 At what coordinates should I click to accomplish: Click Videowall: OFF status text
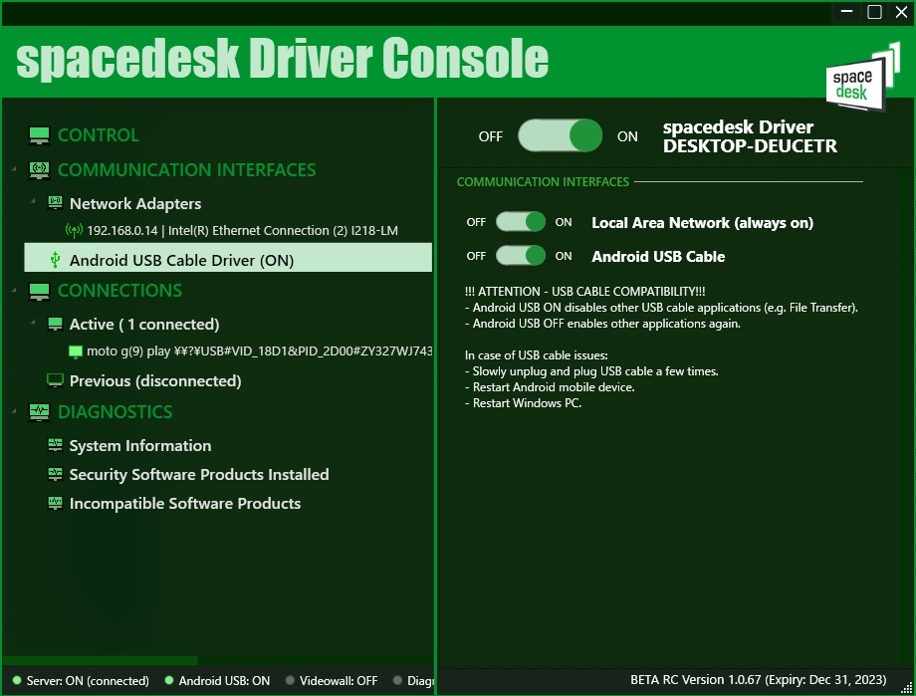[339, 681]
